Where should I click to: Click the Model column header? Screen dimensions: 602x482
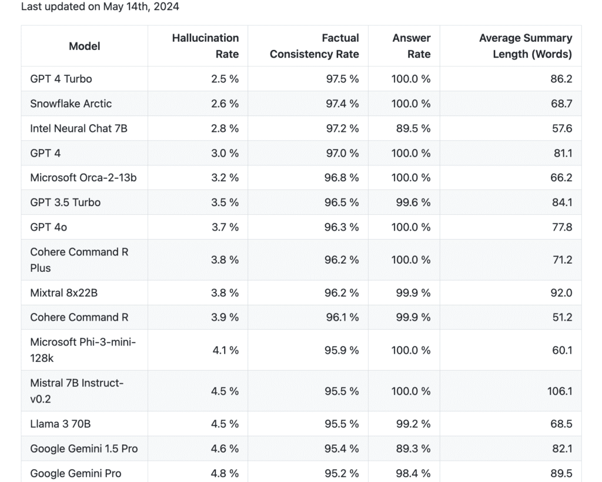84,46
